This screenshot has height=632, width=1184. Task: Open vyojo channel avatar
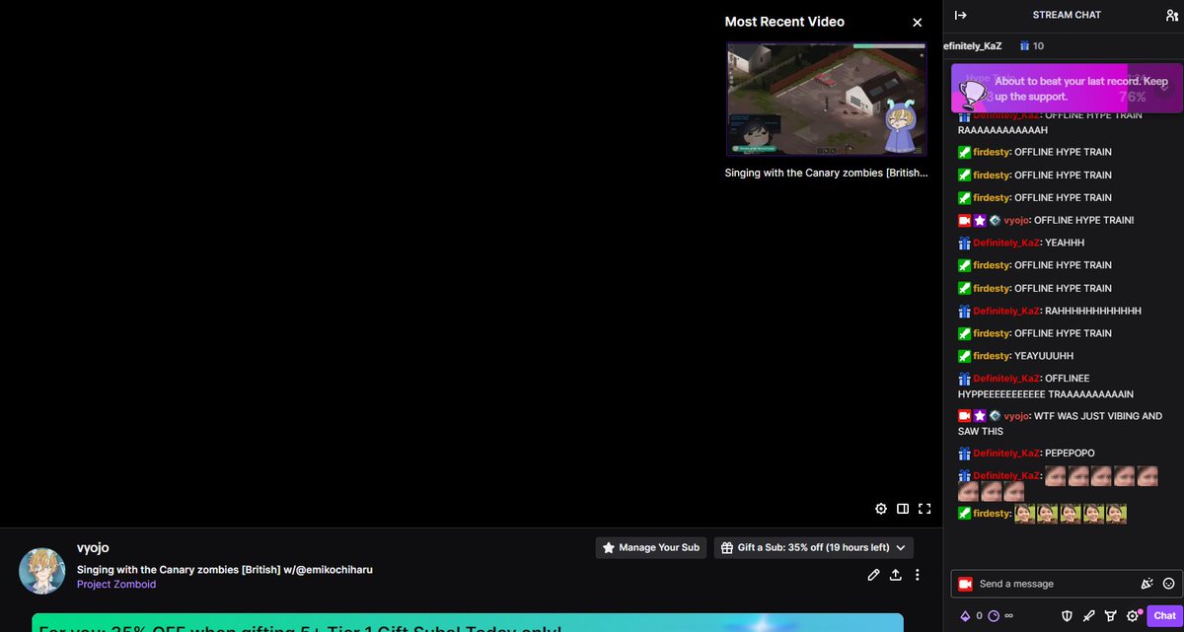pyautogui.click(x=42, y=572)
